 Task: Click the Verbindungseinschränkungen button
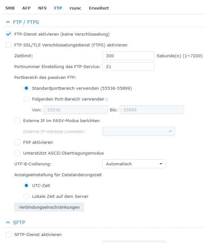(x=49, y=207)
